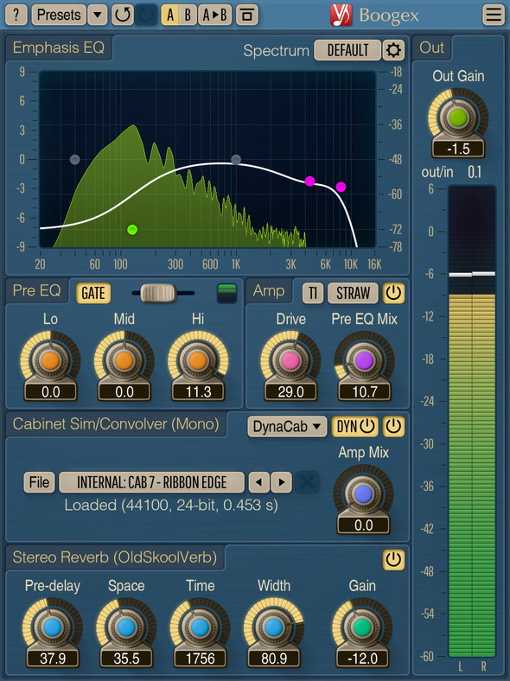
Task: Click the Out Gain knob
Action: (458, 118)
